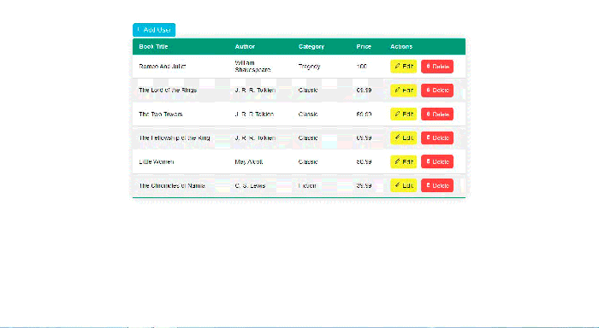This screenshot has height=328, width=599.
Task: Select the Little Women title cell
Action: 157,161
